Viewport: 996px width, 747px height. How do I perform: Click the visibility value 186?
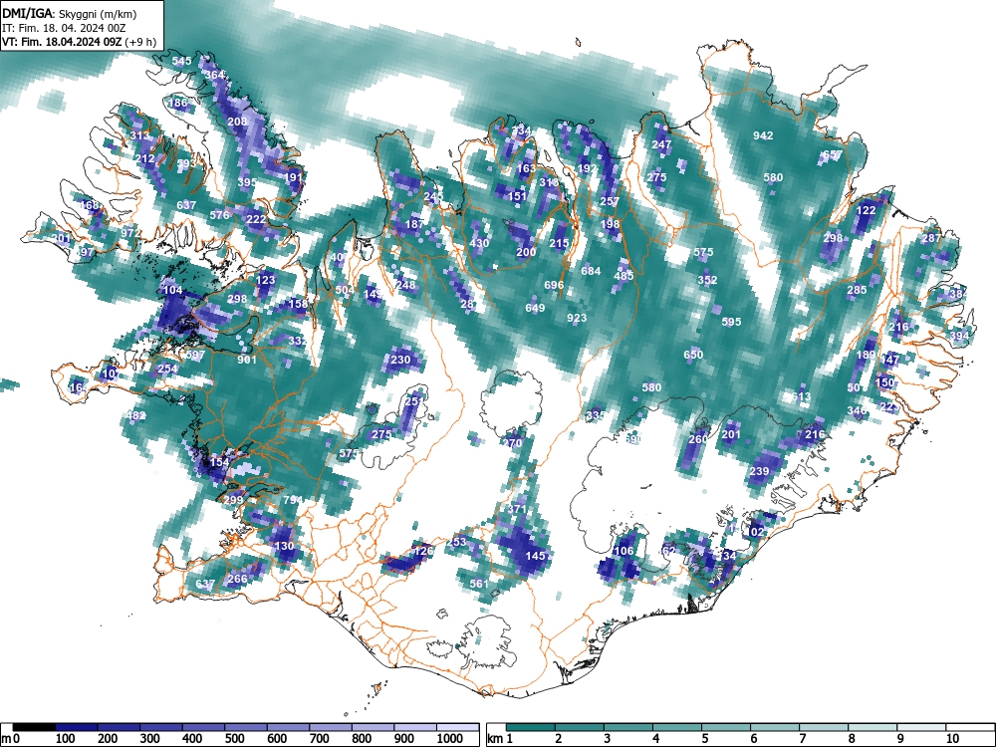(178, 103)
